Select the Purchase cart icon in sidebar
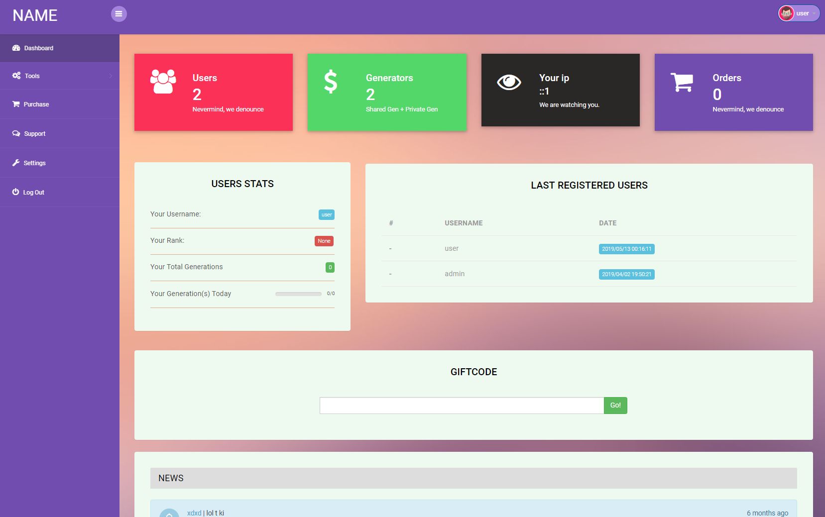 pos(15,104)
